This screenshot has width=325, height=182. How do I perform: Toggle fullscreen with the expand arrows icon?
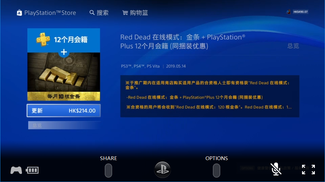(x=308, y=170)
